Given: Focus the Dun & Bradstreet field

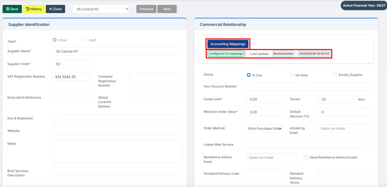Looking at the screenshot, I should coord(117,118).
